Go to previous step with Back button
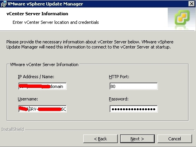Viewport: 196px width, 147px height. click(101, 139)
